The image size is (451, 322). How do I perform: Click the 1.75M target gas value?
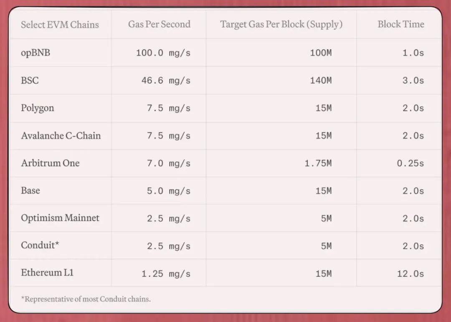coord(318,164)
